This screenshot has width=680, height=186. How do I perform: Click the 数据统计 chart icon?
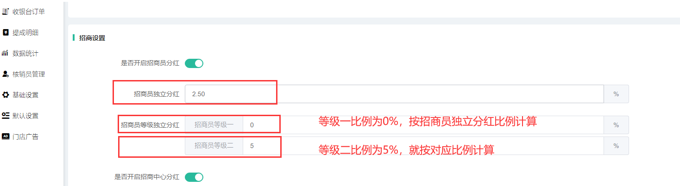(x=6, y=53)
